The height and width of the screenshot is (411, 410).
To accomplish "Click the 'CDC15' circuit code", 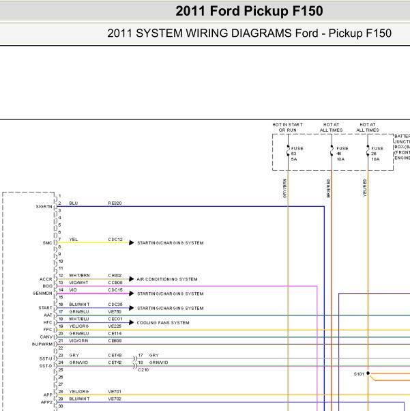I will [x=115, y=290].
